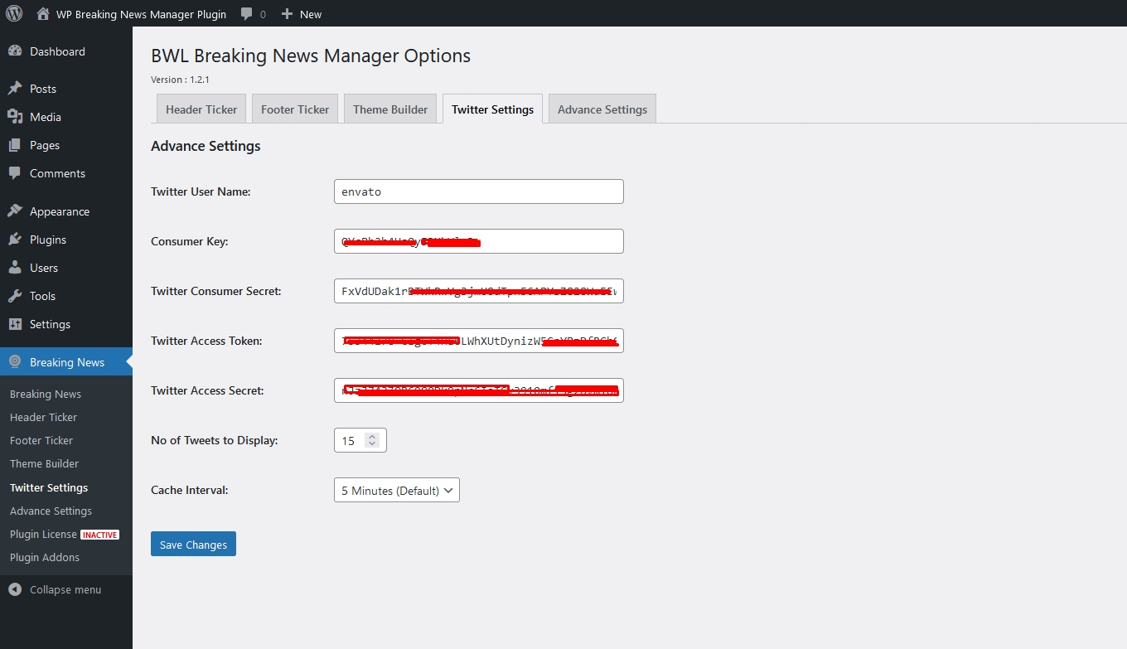Open Plugin Addons in sidebar

[45, 558]
